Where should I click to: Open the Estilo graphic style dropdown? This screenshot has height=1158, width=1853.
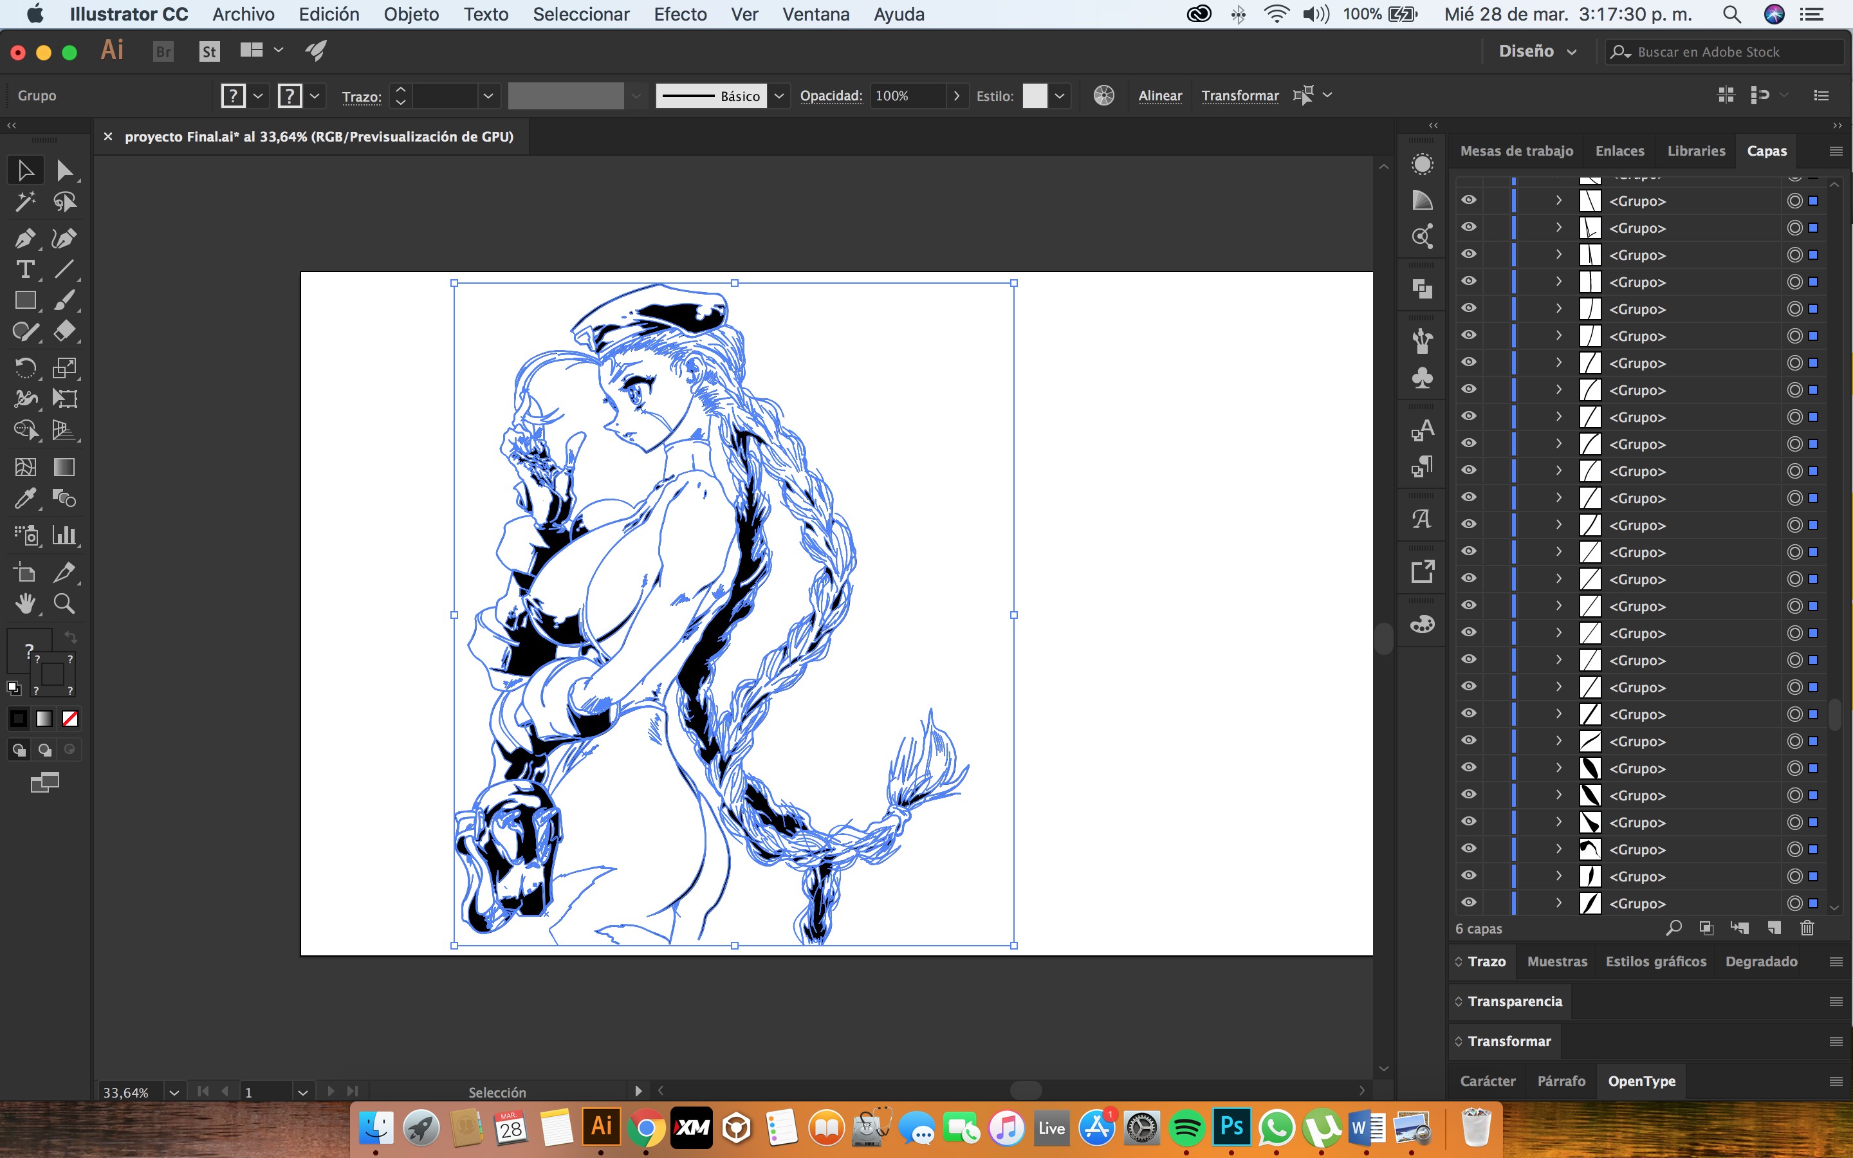tap(1059, 96)
